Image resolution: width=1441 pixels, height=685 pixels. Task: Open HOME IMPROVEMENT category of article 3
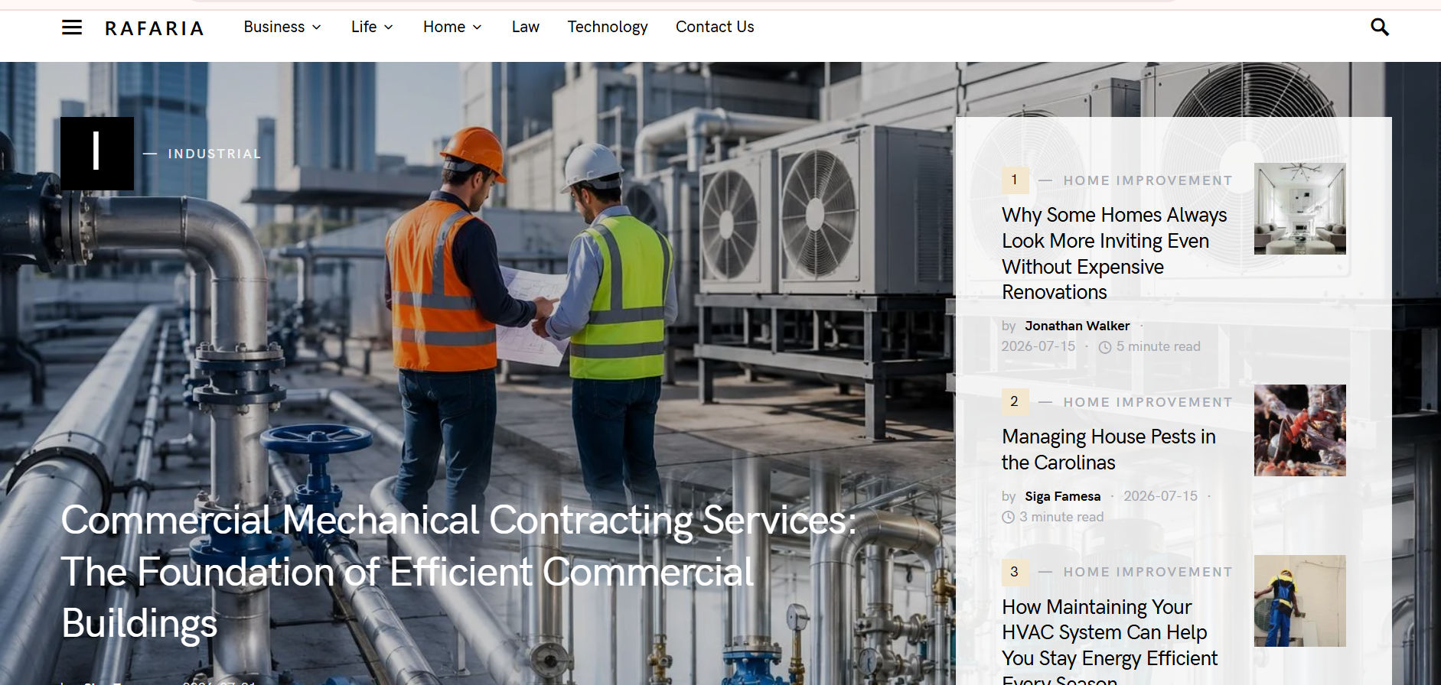(1148, 572)
